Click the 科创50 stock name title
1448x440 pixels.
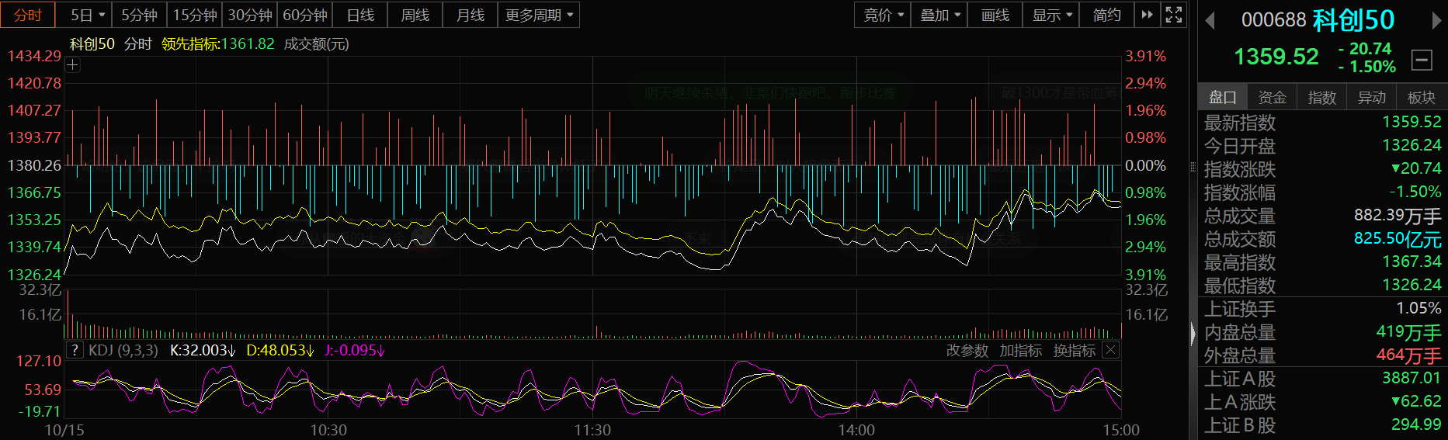(1354, 20)
